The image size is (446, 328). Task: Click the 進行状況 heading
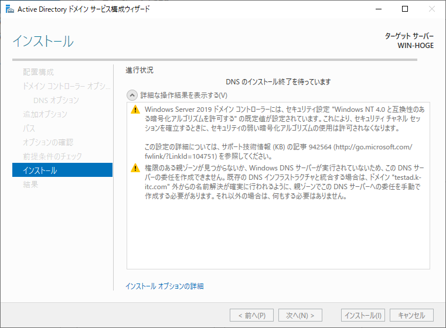point(139,70)
